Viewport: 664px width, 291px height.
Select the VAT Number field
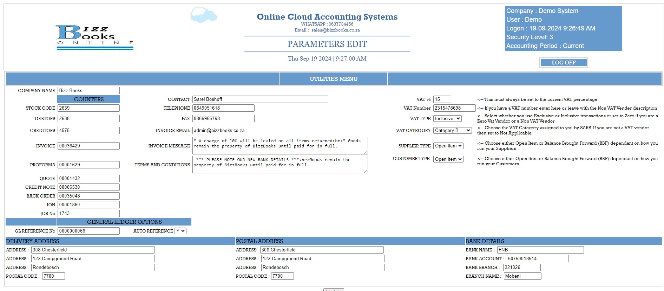pyautogui.click(x=454, y=108)
